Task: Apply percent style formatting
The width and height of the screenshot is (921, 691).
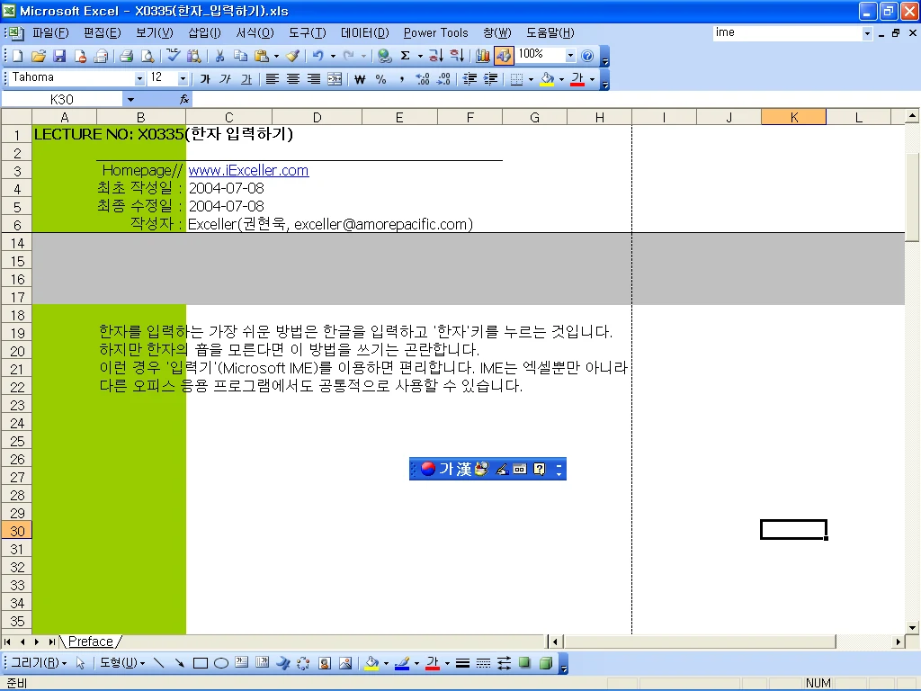Action: point(380,79)
